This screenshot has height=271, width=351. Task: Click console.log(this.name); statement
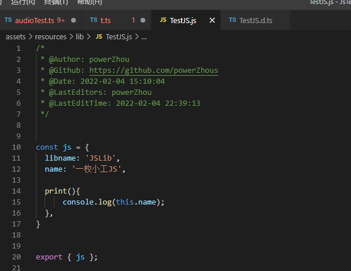(x=113, y=202)
